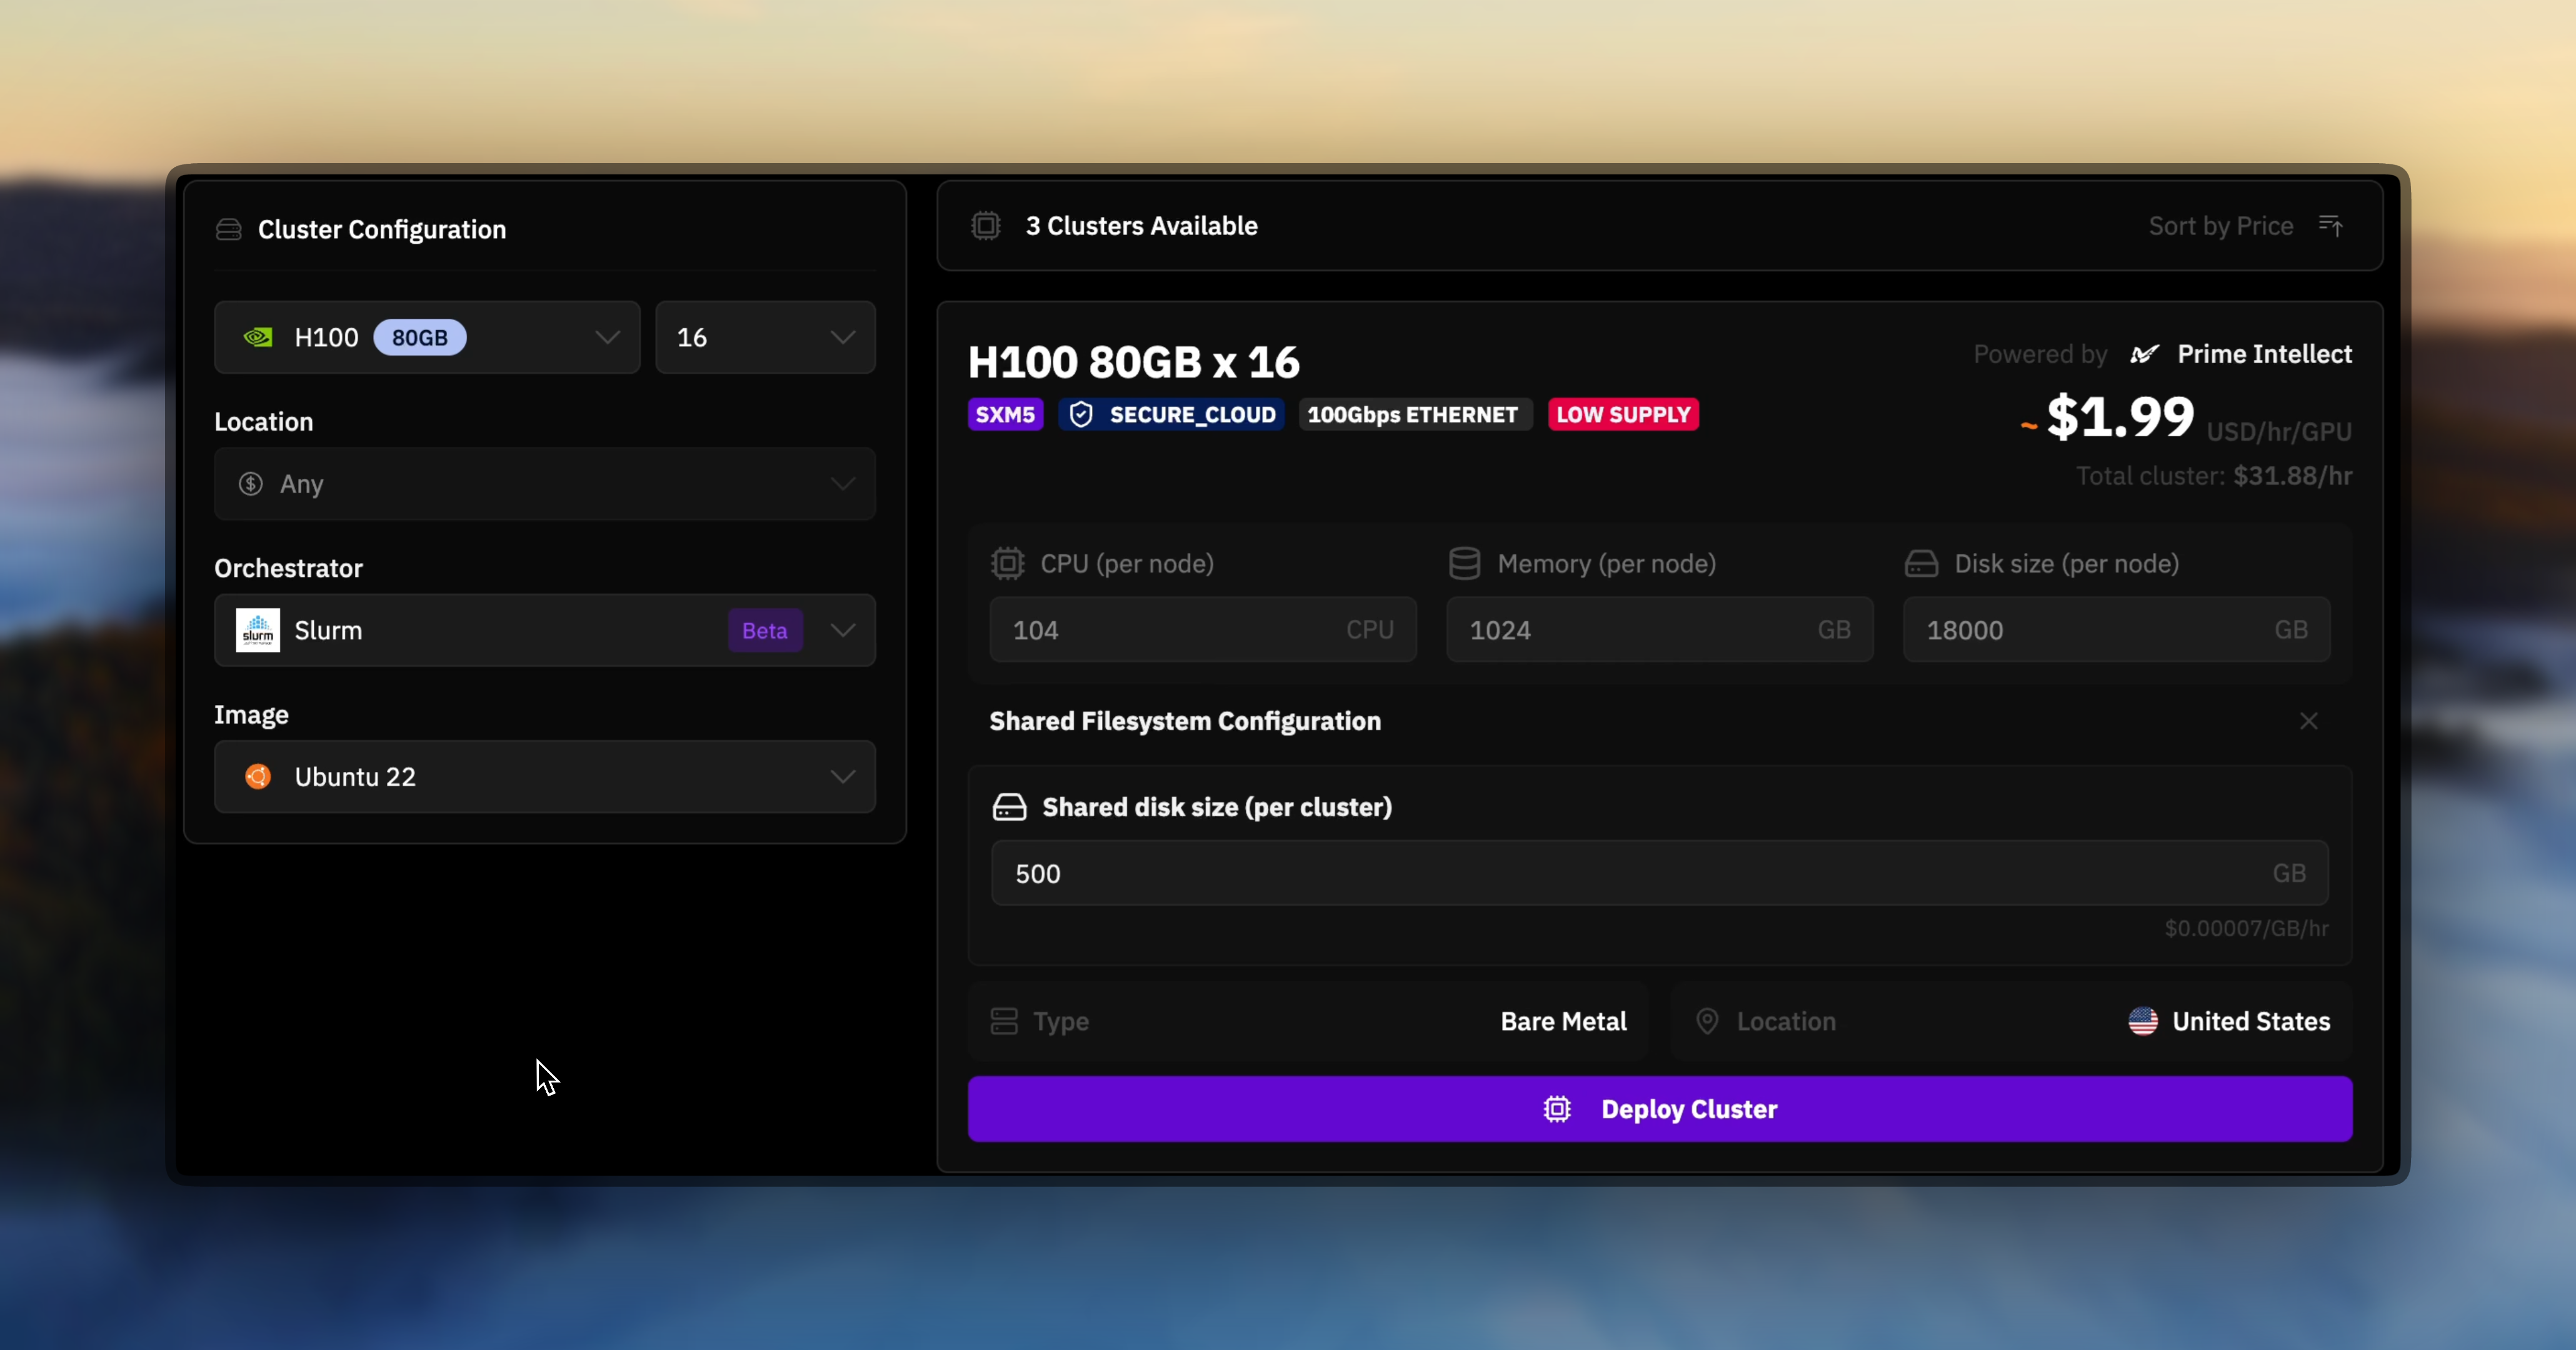Screen dimensions: 2576x1350
Task: Click the $0.00007/GB/hr rate text
Action: (2247, 928)
